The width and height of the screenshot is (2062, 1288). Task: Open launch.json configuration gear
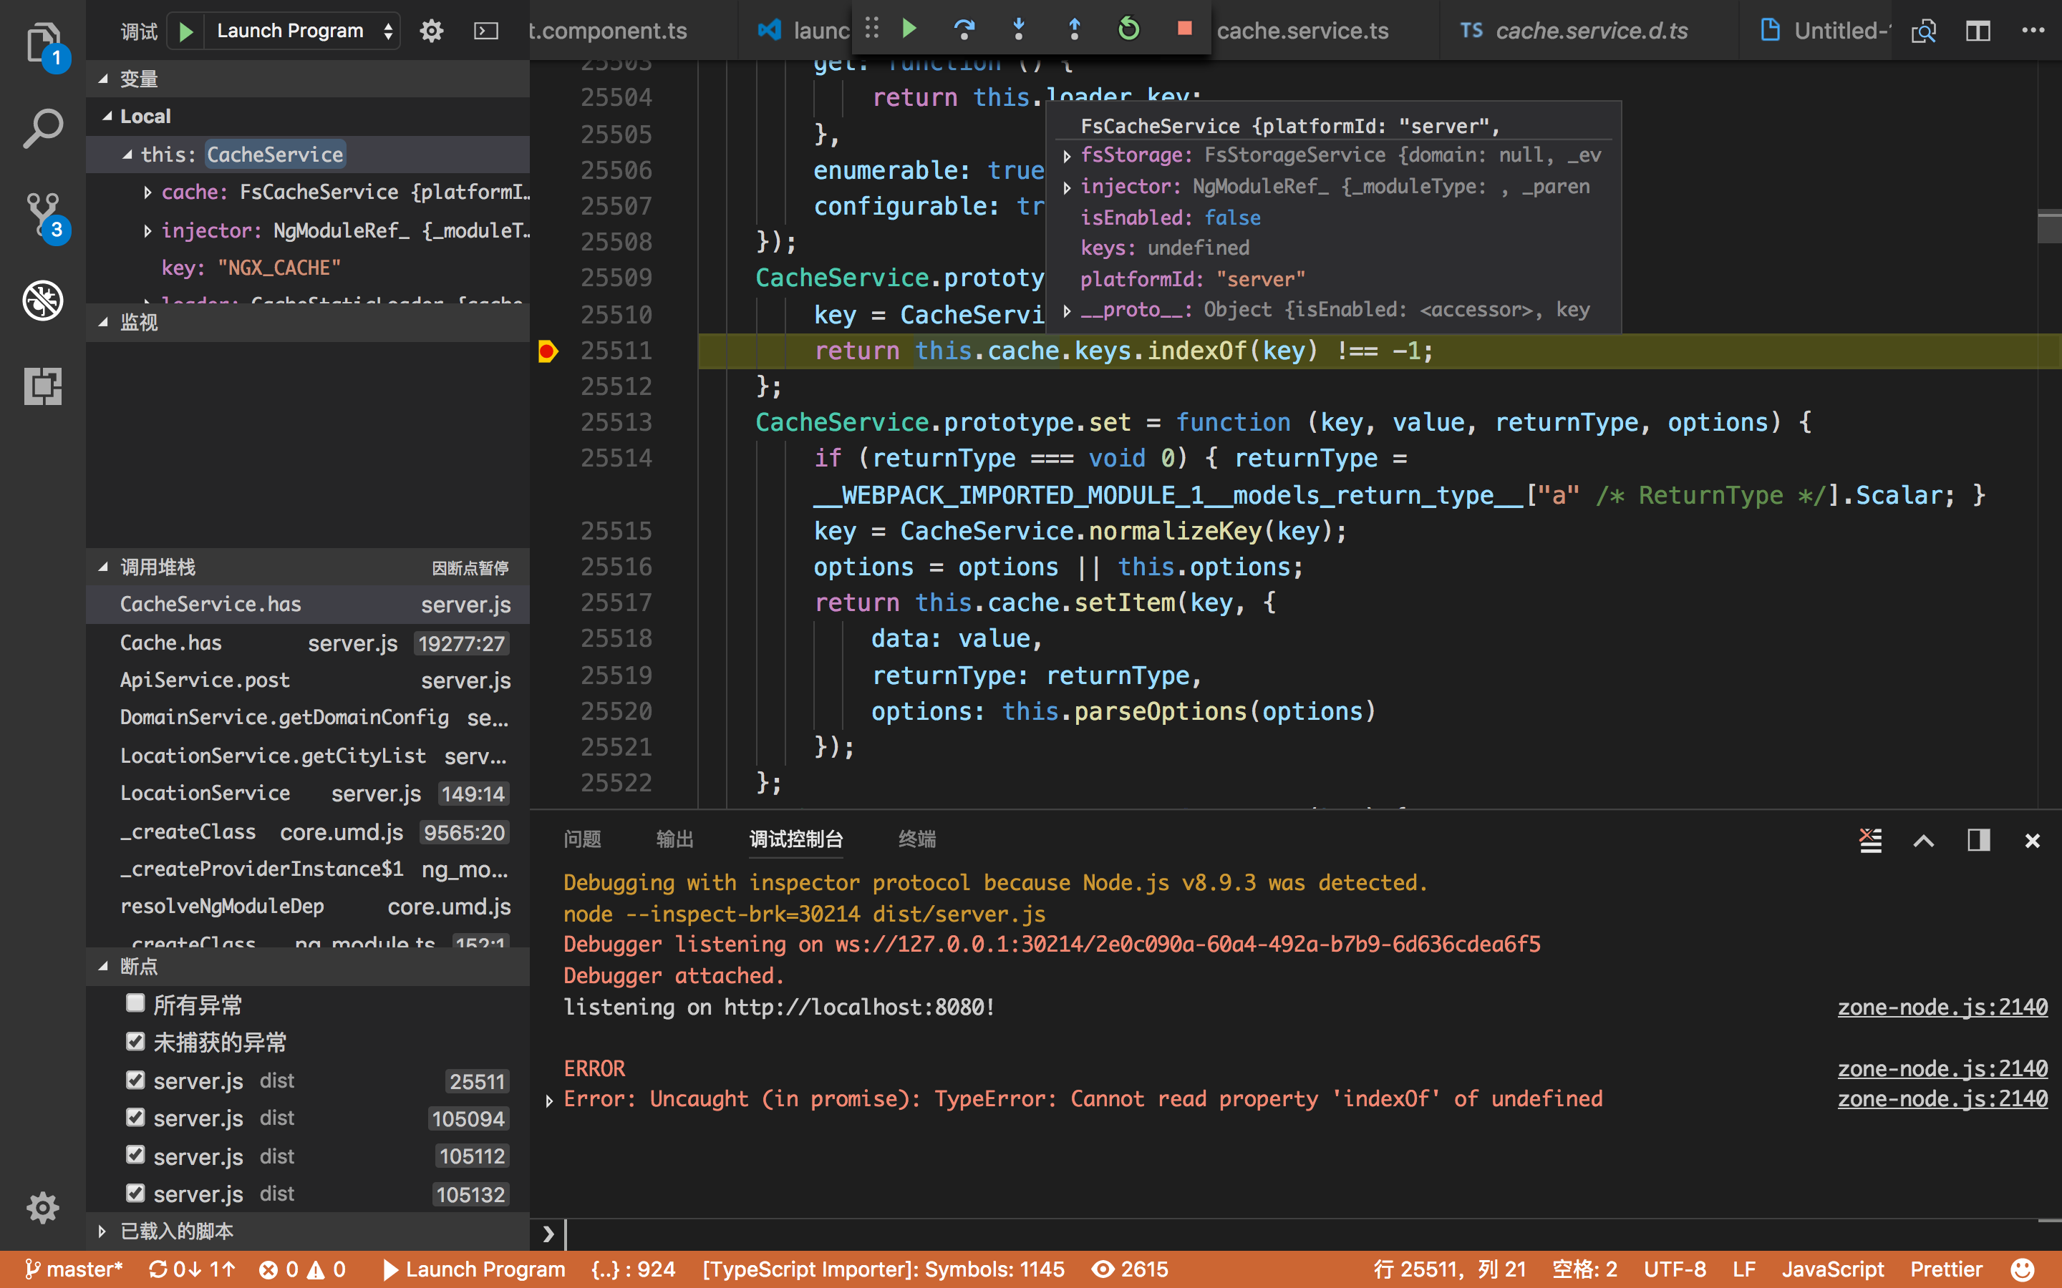pos(432,31)
